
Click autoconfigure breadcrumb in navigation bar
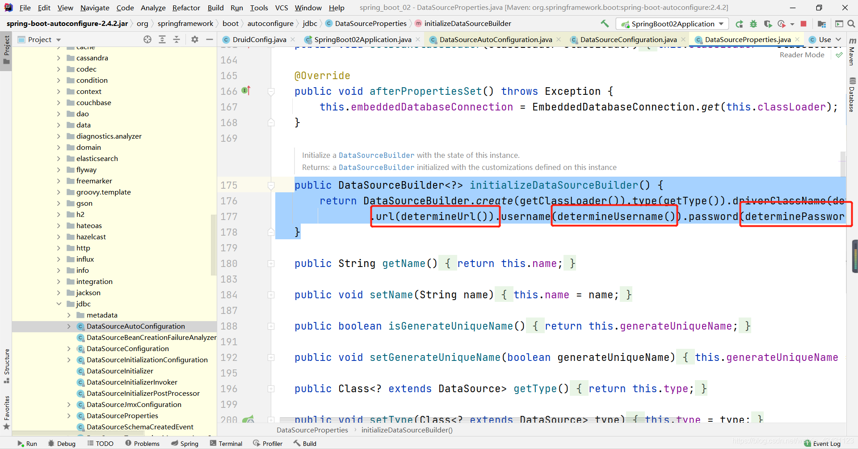click(x=270, y=23)
